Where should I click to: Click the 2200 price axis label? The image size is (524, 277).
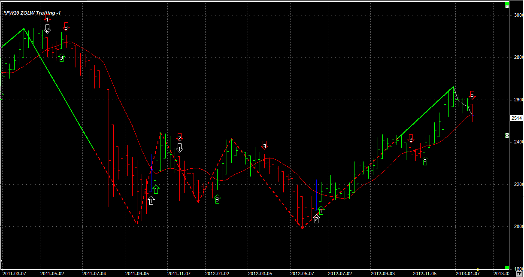pos(518,184)
